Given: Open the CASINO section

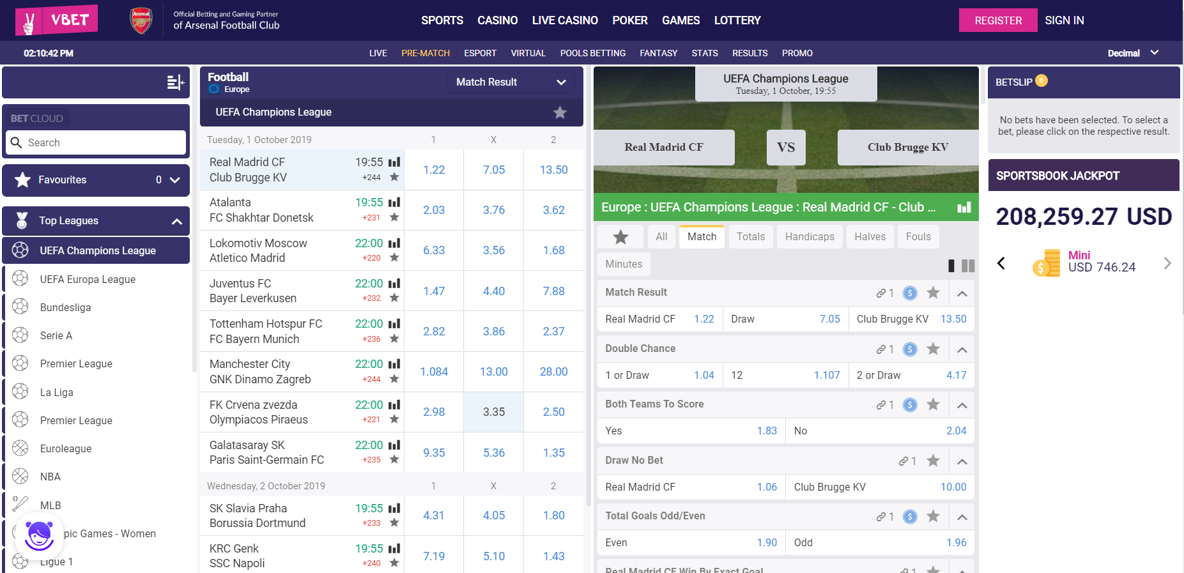Looking at the screenshot, I should click(497, 20).
